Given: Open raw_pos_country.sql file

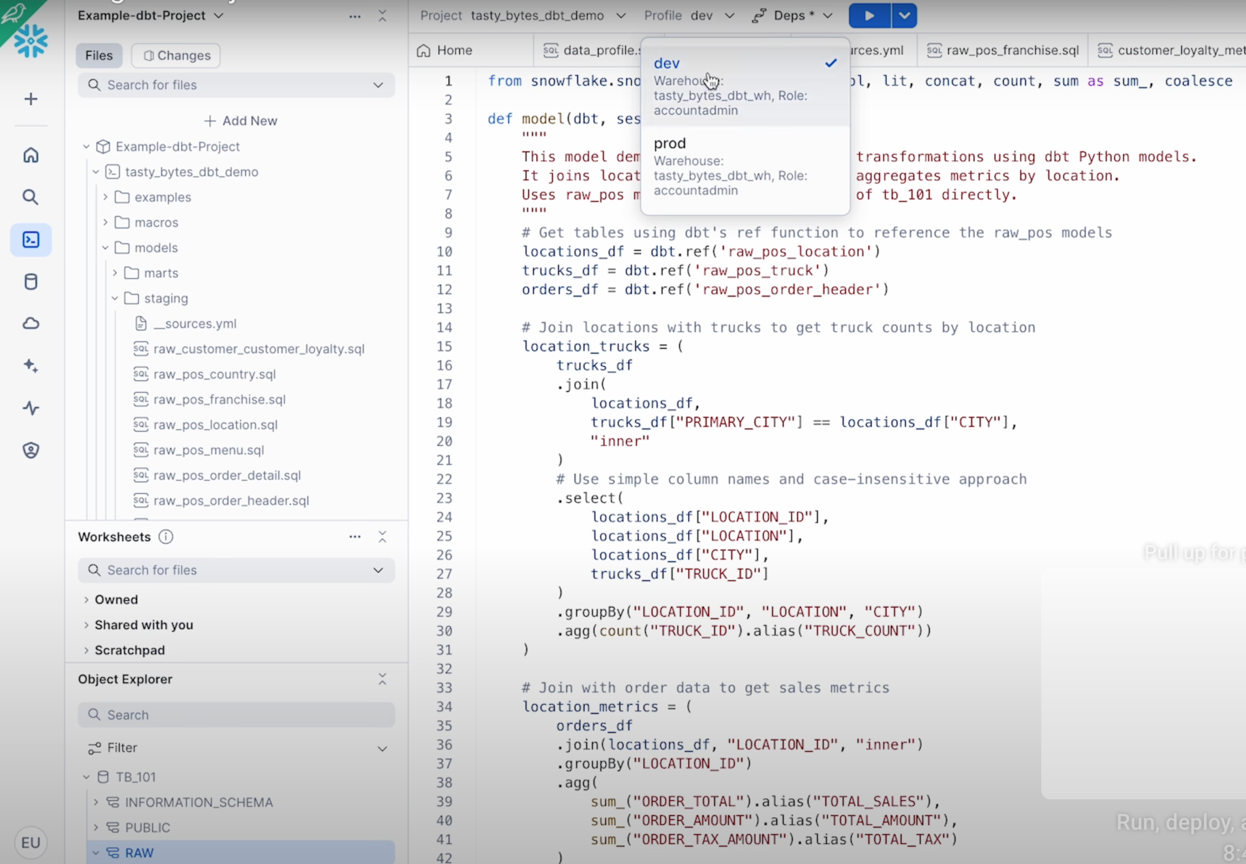Looking at the screenshot, I should click(205, 374).
